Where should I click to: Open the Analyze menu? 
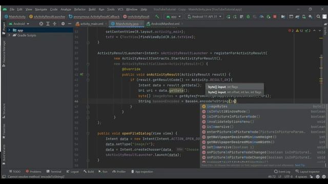66,9
